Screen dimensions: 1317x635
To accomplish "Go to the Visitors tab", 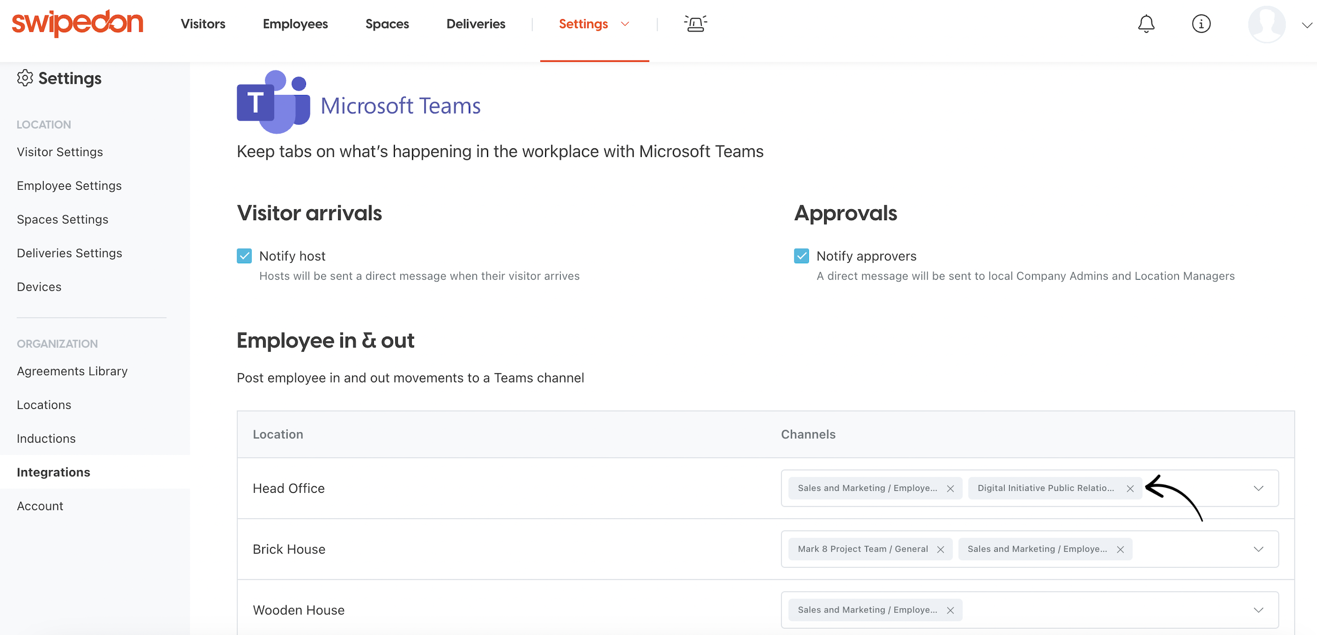I will [203, 24].
